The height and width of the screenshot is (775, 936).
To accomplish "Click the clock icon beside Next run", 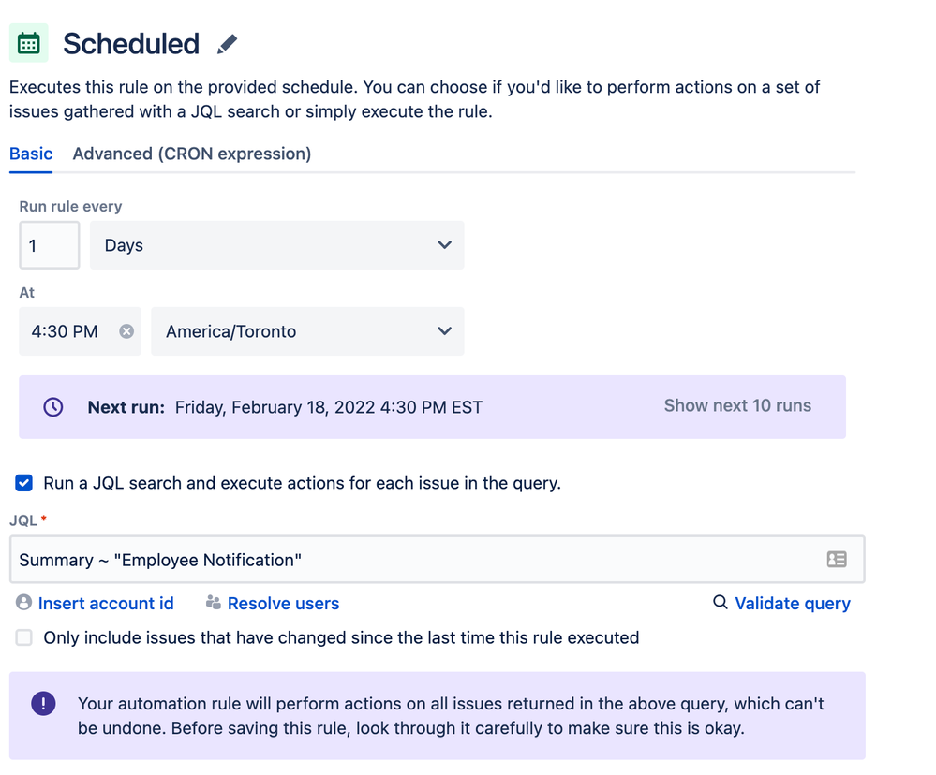I will (53, 407).
